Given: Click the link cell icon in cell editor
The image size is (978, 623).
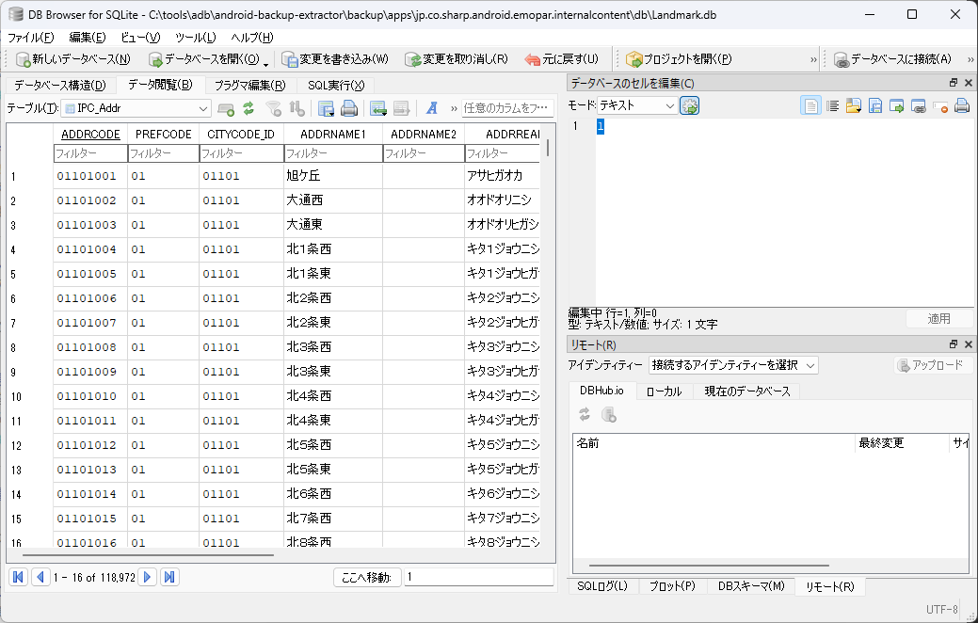Looking at the screenshot, I should coord(918,106).
